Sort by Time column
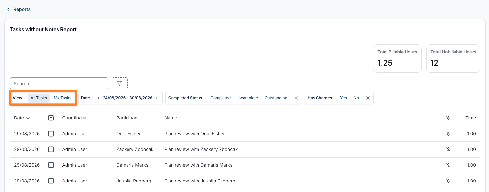Screen dimensions: 489x192 pyautogui.click(x=471, y=118)
